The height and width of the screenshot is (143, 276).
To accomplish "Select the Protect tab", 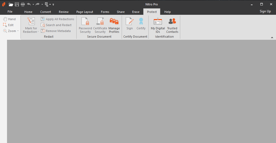I will click(x=152, y=12).
